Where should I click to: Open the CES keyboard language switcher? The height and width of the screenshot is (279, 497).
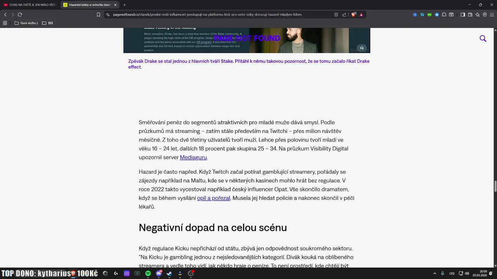(452, 274)
